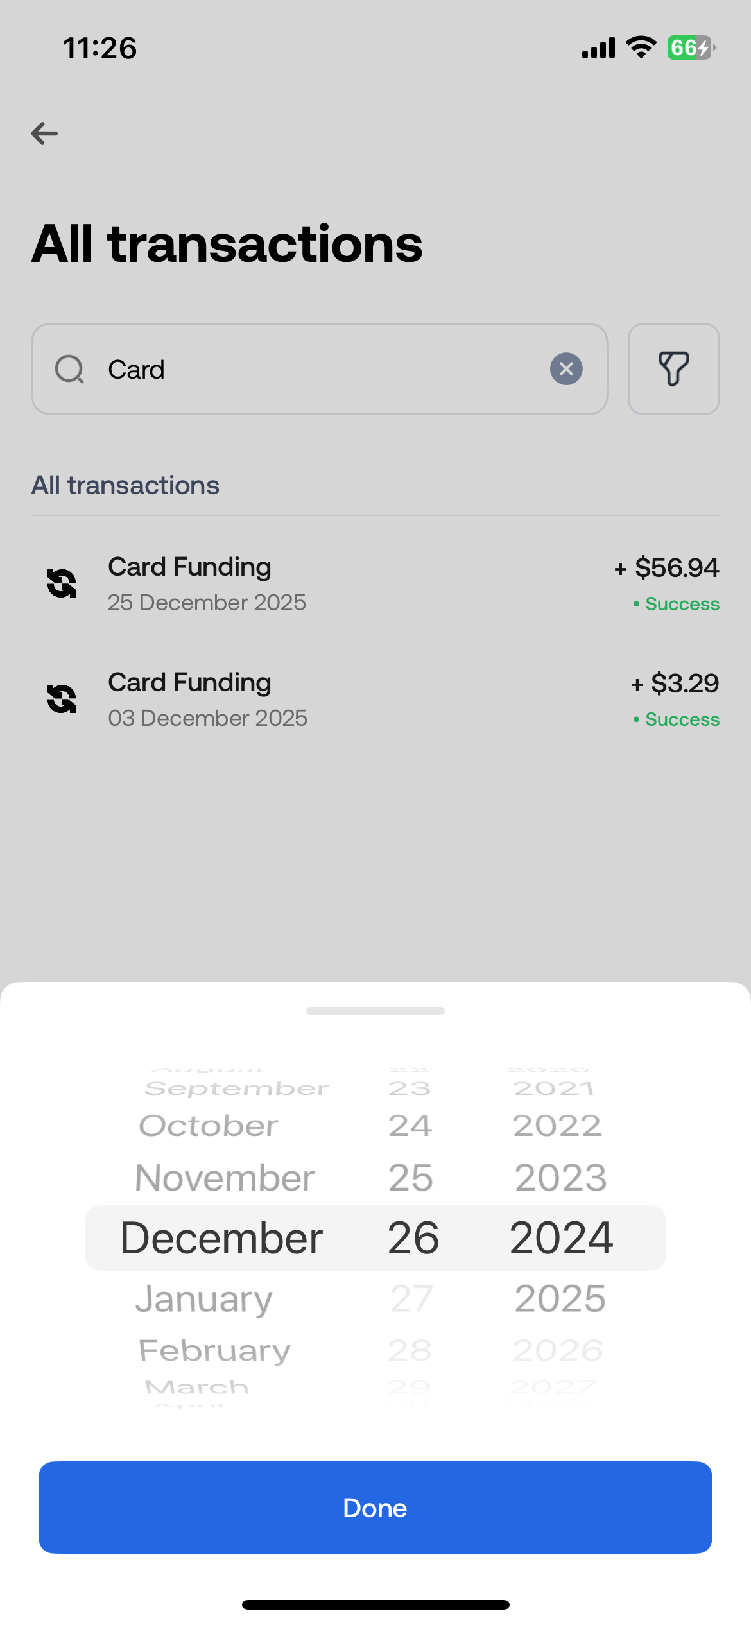Open the filter funnel icon
The width and height of the screenshot is (751, 1625).
(673, 369)
